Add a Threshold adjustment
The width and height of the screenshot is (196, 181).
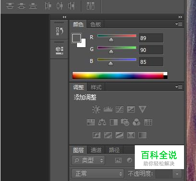[x=120, y=135]
